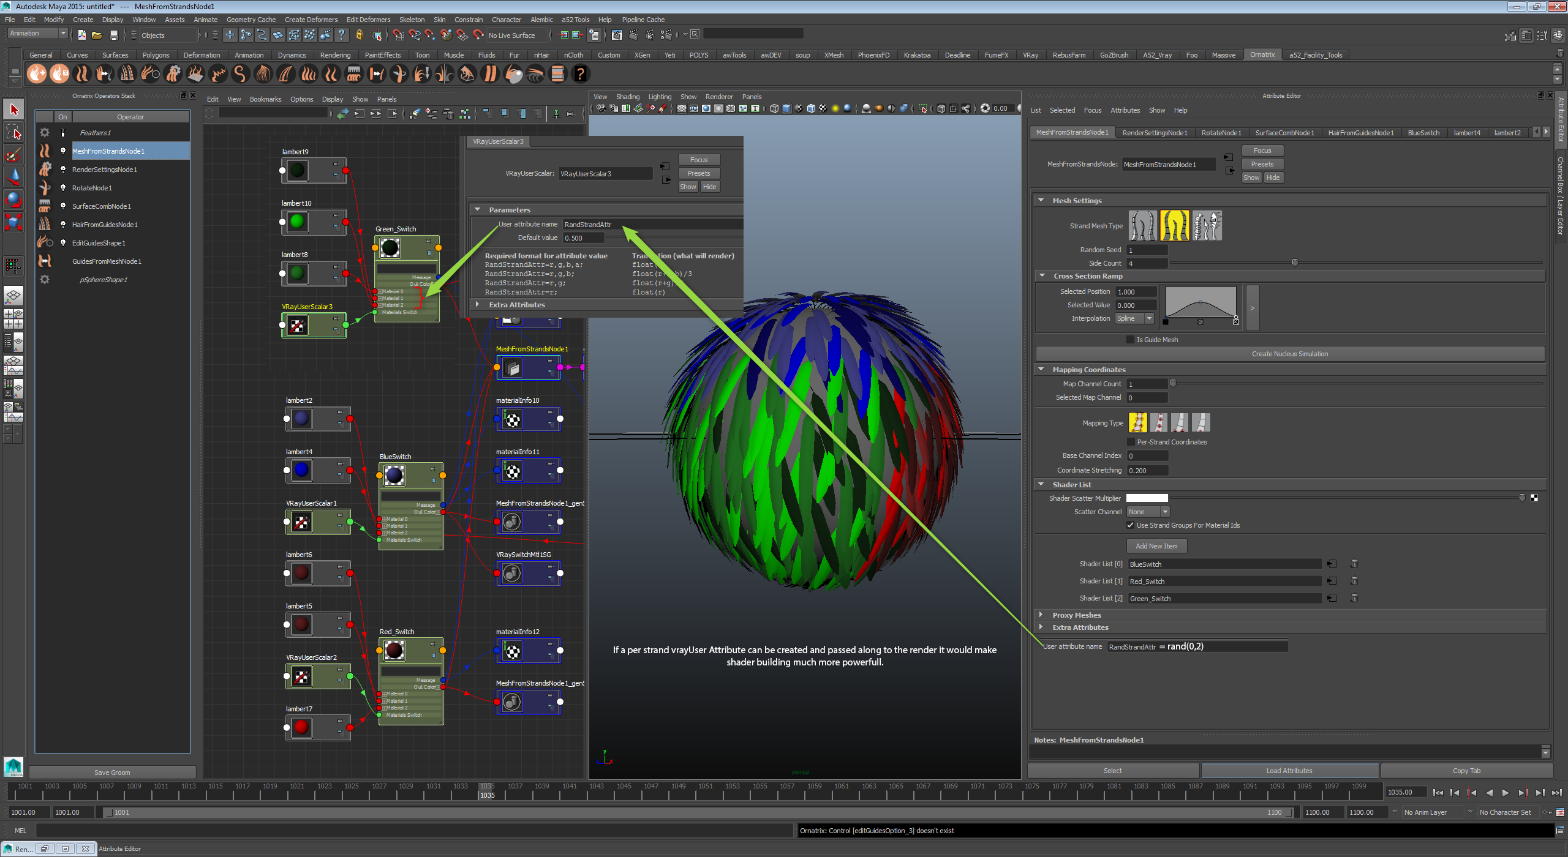Click the select arrow tool in toolbox
The image size is (1568, 857).
(13, 110)
